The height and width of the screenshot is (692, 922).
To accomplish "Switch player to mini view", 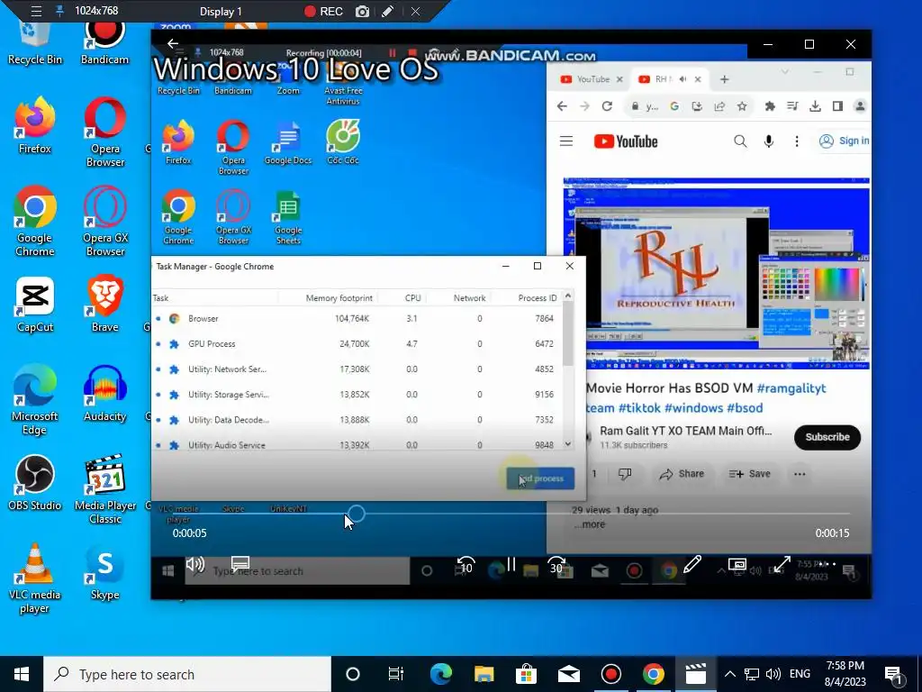I will pyautogui.click(x=737, y=566).
